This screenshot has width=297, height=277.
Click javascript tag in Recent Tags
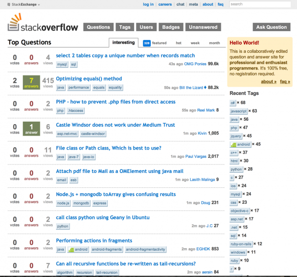(239, 111)
